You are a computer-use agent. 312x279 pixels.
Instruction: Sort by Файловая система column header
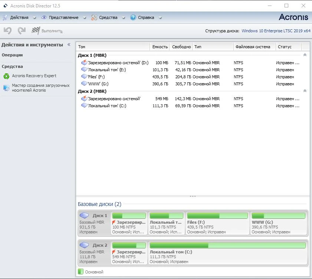point(254,47)
